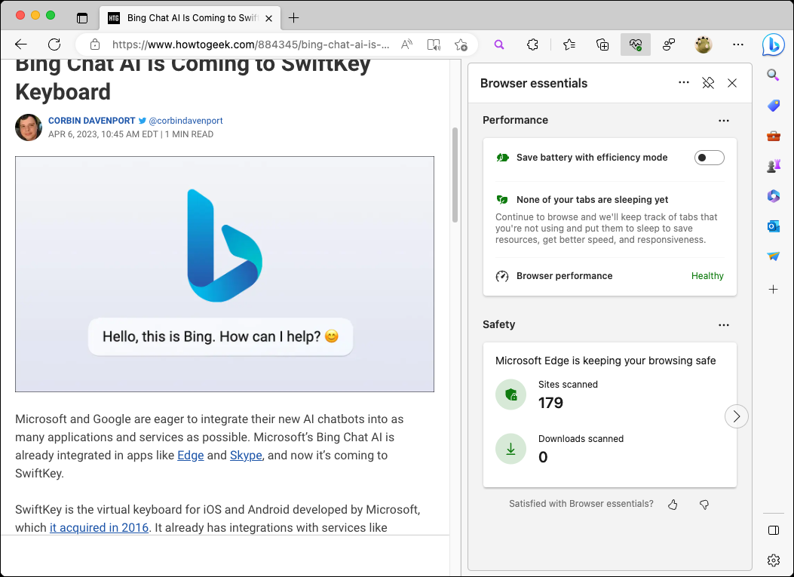Viewport: 794px width, 577px height.
Task: Open the Extensions puzzle icon
Action: coord(533,45)
